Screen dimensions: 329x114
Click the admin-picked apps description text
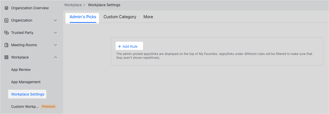pyautogui.click(x=214, y=56)
